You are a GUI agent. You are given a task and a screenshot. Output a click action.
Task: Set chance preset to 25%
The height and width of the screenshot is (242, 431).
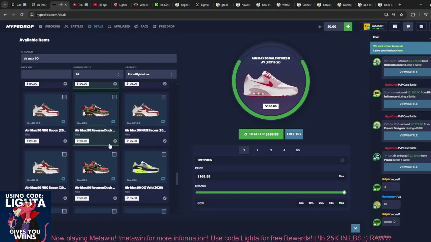pyautogui.click(x=321, y=203)
